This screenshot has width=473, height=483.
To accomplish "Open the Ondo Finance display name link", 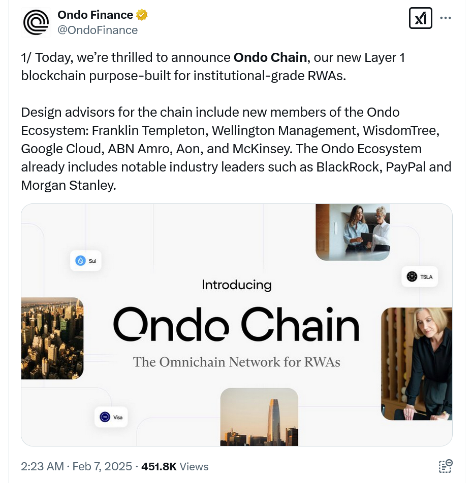I will (x=95, y=15).
